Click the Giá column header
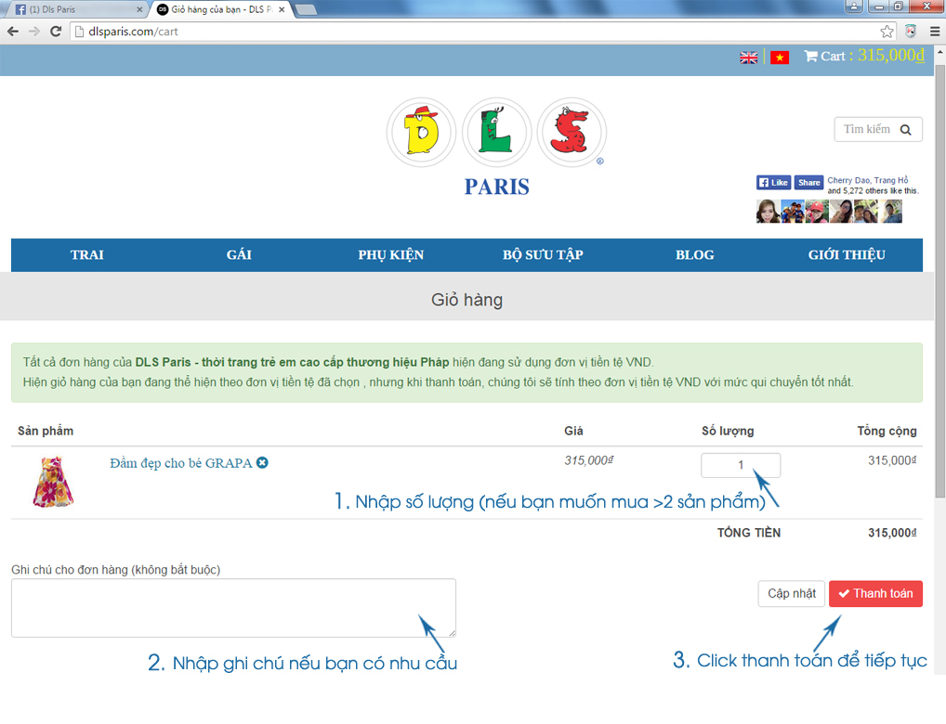This screenshot has height=724, width=946. 573,431
